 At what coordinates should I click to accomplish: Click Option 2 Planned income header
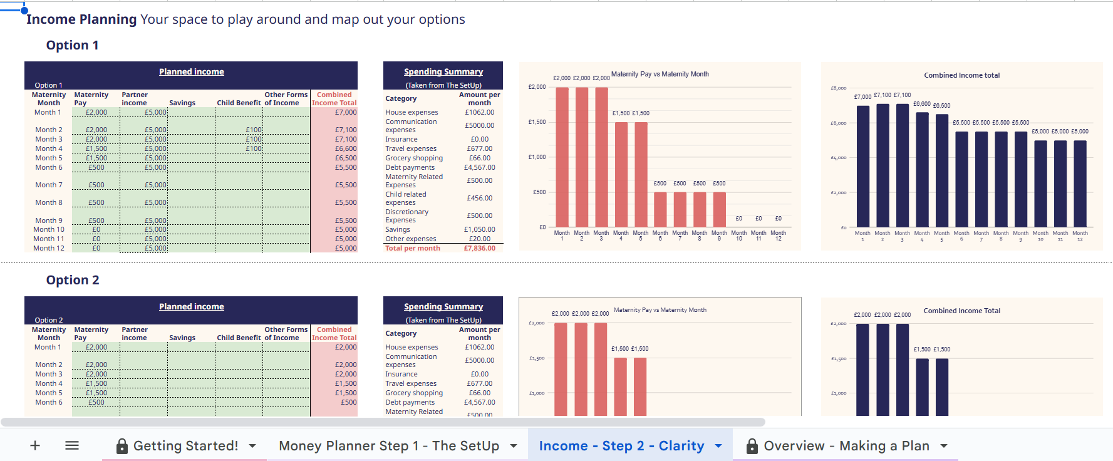pos(191,307)
